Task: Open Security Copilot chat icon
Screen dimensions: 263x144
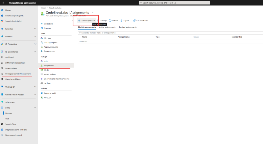Action: click(x=2, y=21)
